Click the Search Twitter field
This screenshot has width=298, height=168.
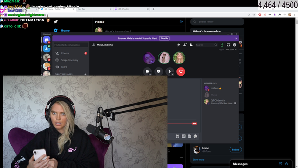217,22
